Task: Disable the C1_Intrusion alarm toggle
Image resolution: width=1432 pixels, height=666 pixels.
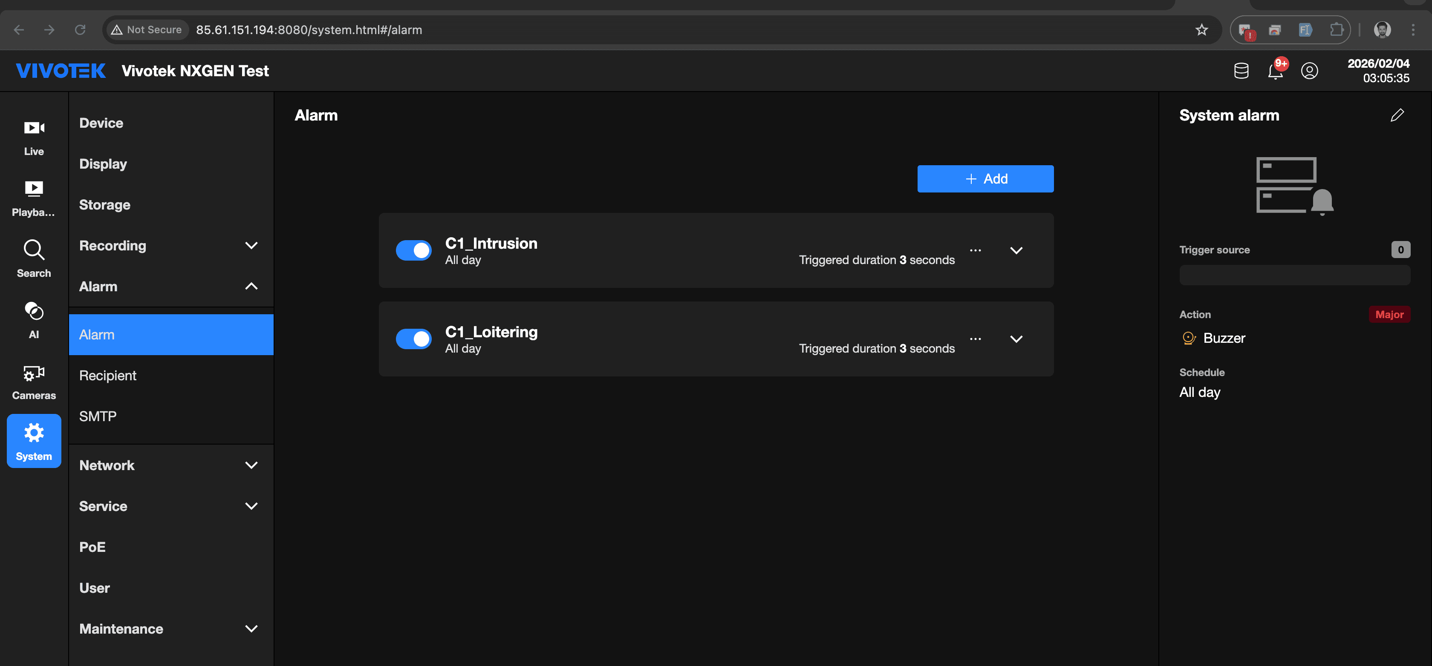Action: tap(413, 250)
